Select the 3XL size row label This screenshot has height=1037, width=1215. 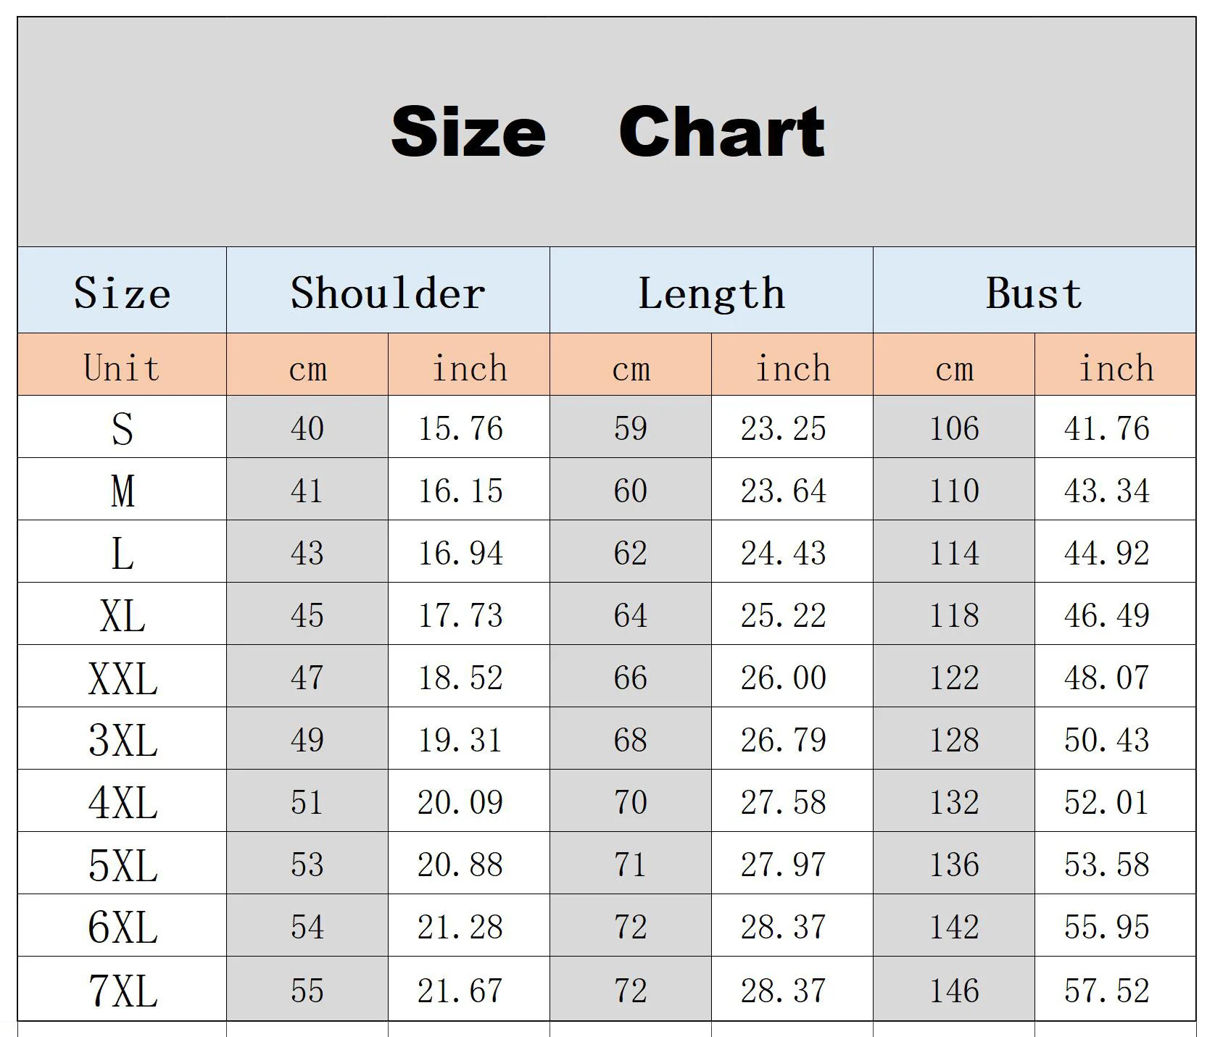point(122,741)
